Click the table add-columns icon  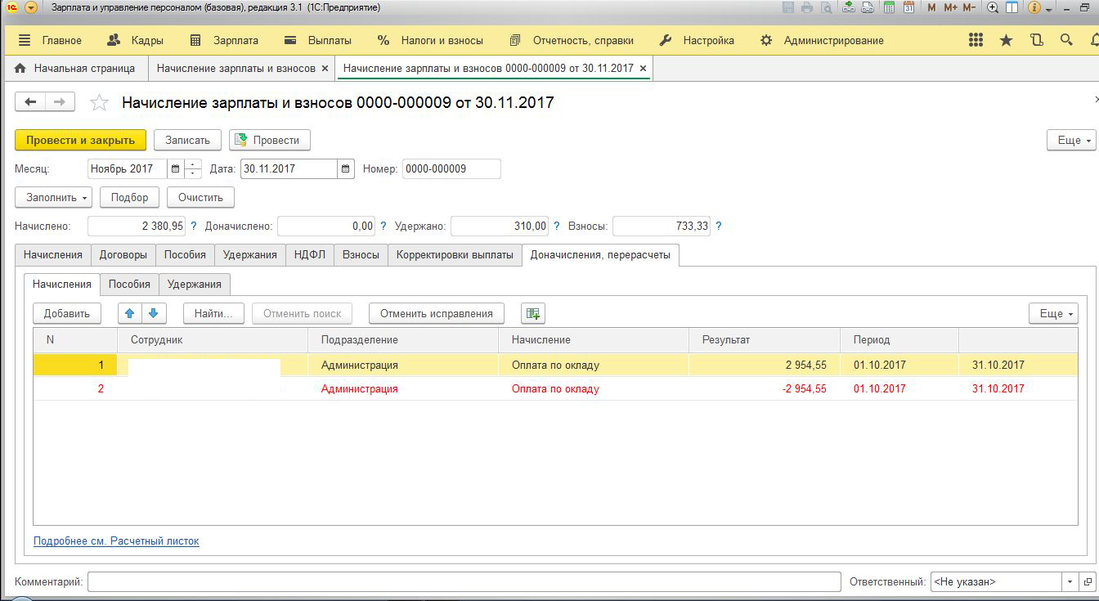533,313
